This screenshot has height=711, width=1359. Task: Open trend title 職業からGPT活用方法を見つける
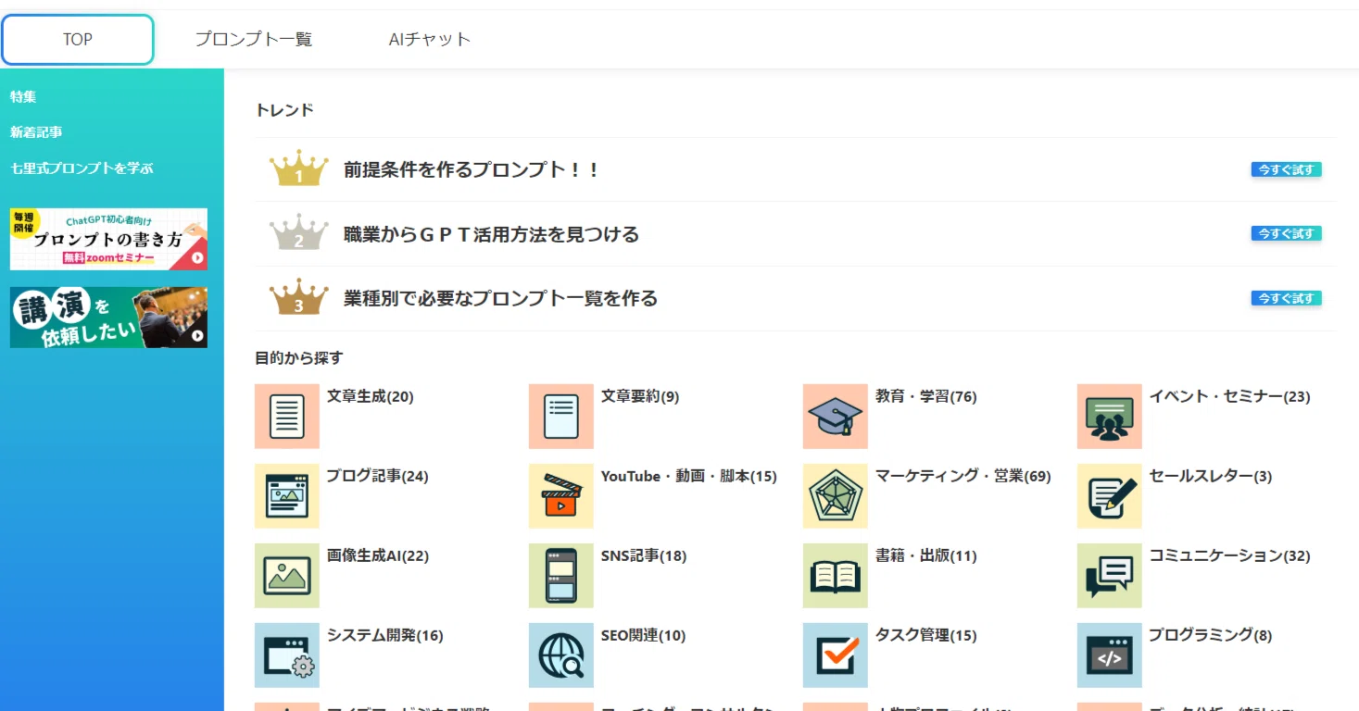point(491,235)
